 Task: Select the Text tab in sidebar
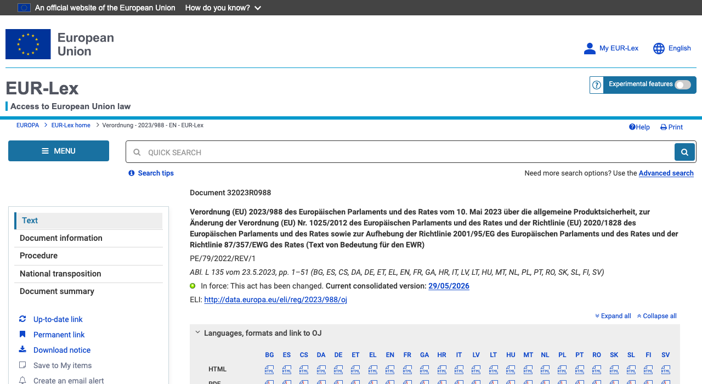(88, 221)
